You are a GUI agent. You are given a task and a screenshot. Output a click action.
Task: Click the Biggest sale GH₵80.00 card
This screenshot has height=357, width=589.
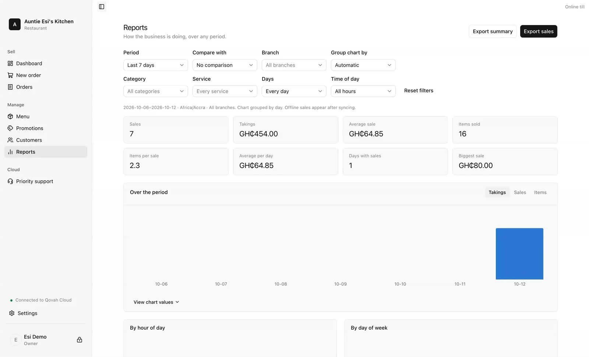[x=505, y=161]
